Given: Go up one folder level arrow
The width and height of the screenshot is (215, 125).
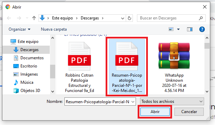Looking at the screenshot, I should point(34,18).
